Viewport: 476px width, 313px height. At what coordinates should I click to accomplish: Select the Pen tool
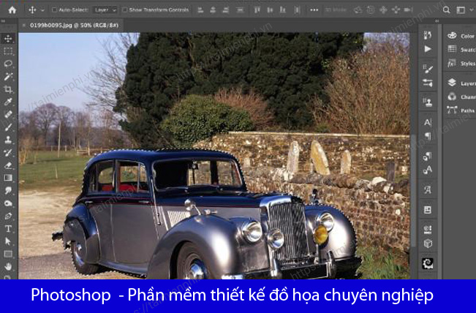point(8,216)
